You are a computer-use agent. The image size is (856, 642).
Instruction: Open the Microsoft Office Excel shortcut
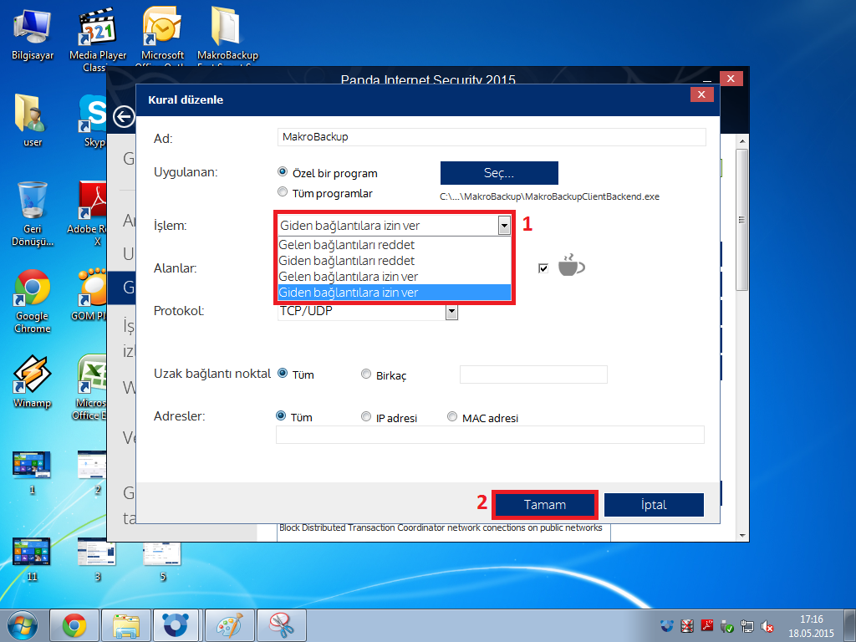tap(90, 388)
